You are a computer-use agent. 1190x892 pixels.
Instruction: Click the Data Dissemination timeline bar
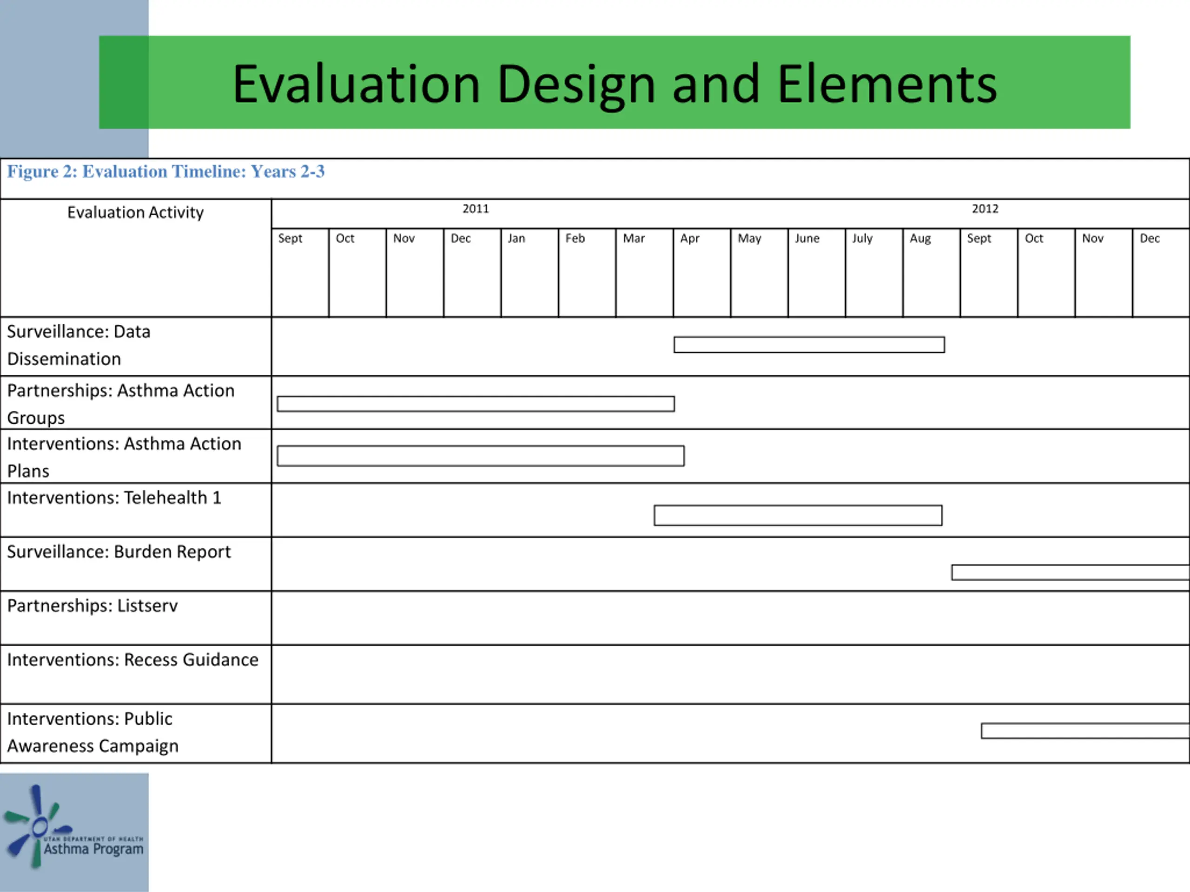pos(809,345)
